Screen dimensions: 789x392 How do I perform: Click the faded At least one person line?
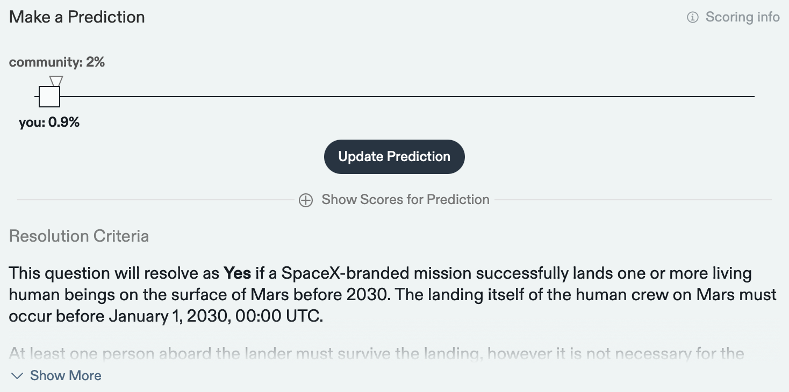pos(376,354)
